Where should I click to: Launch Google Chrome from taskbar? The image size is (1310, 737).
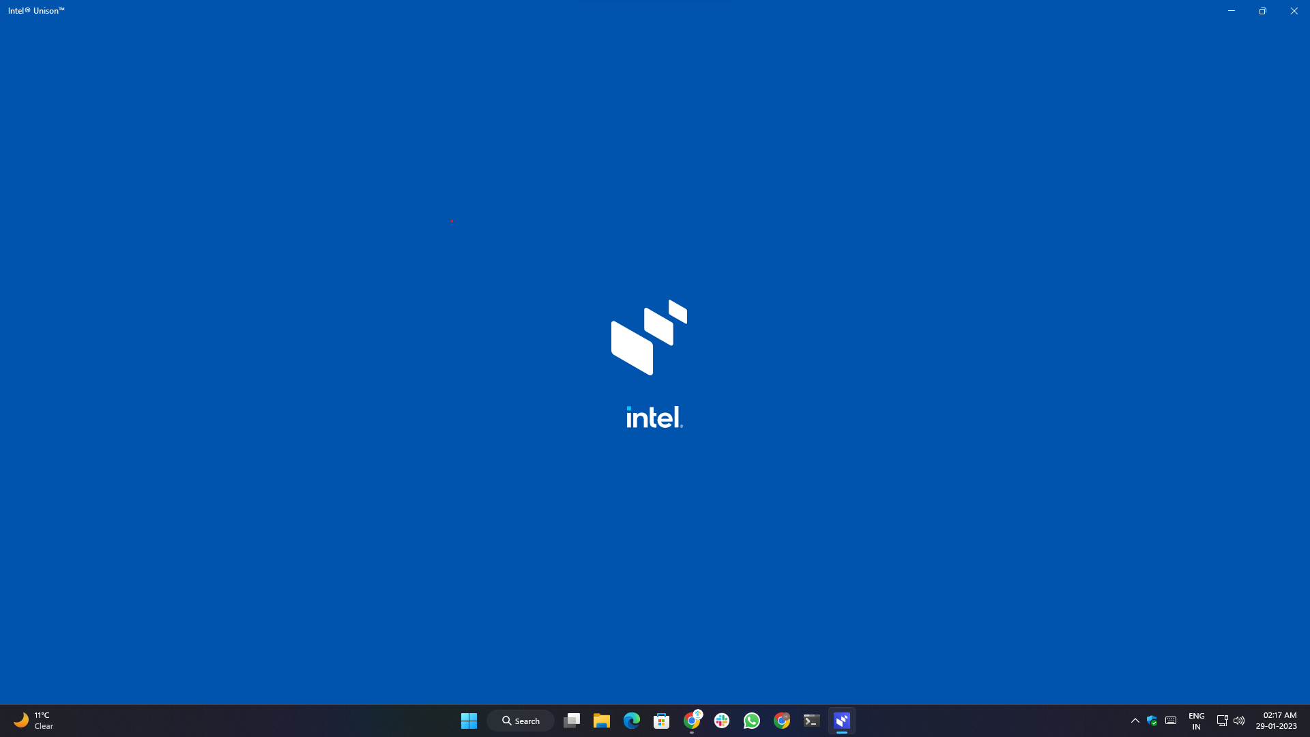click(781, 720)
